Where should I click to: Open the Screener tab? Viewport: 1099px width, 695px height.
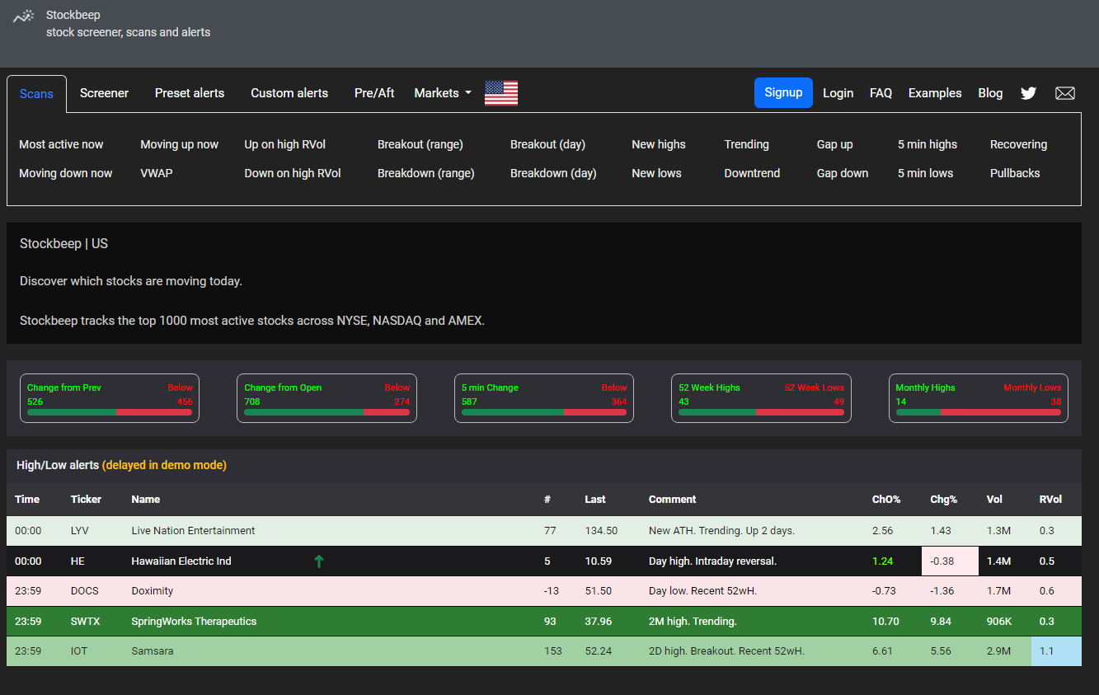coord(104,93)
